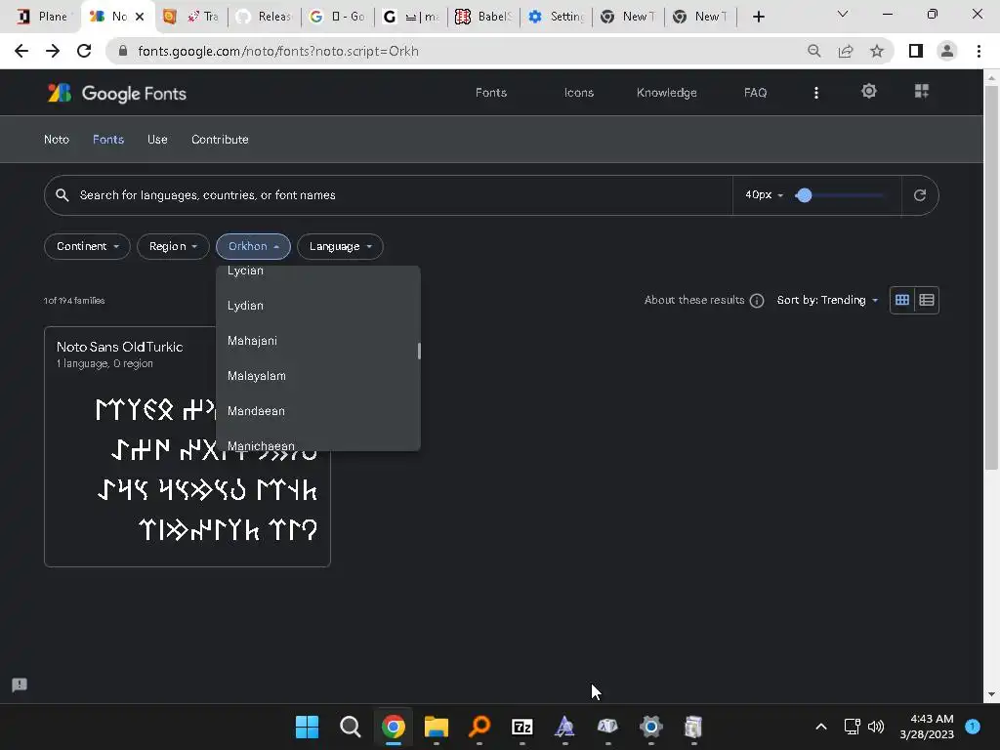
Task: Reload the current page
Action: (x=84, y=51)
